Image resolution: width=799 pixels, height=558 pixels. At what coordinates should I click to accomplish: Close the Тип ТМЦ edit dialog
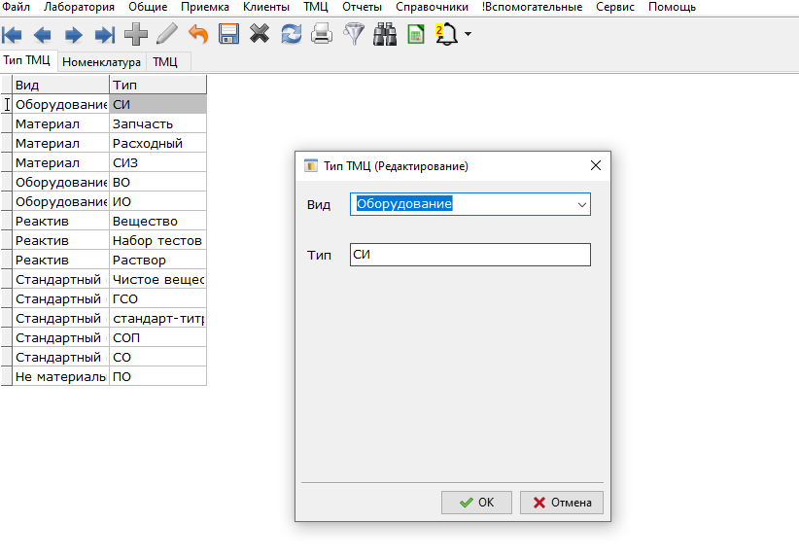tap(596, 165)
